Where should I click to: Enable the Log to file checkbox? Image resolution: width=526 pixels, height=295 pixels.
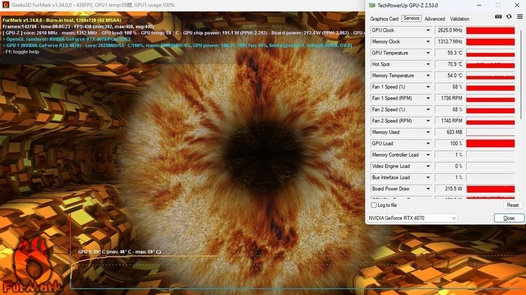[x=373, y=205]
